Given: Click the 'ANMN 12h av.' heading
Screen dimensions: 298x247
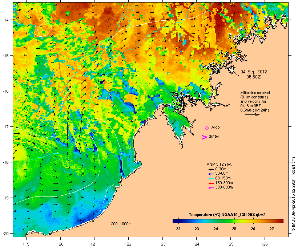Looking at the screenshot, I should point(219,164).
